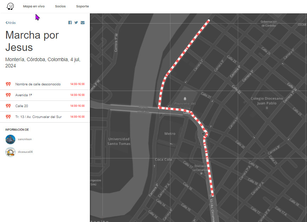Open the Socios menu item
This screenshot has height=222, width=307.
point(60,6)
